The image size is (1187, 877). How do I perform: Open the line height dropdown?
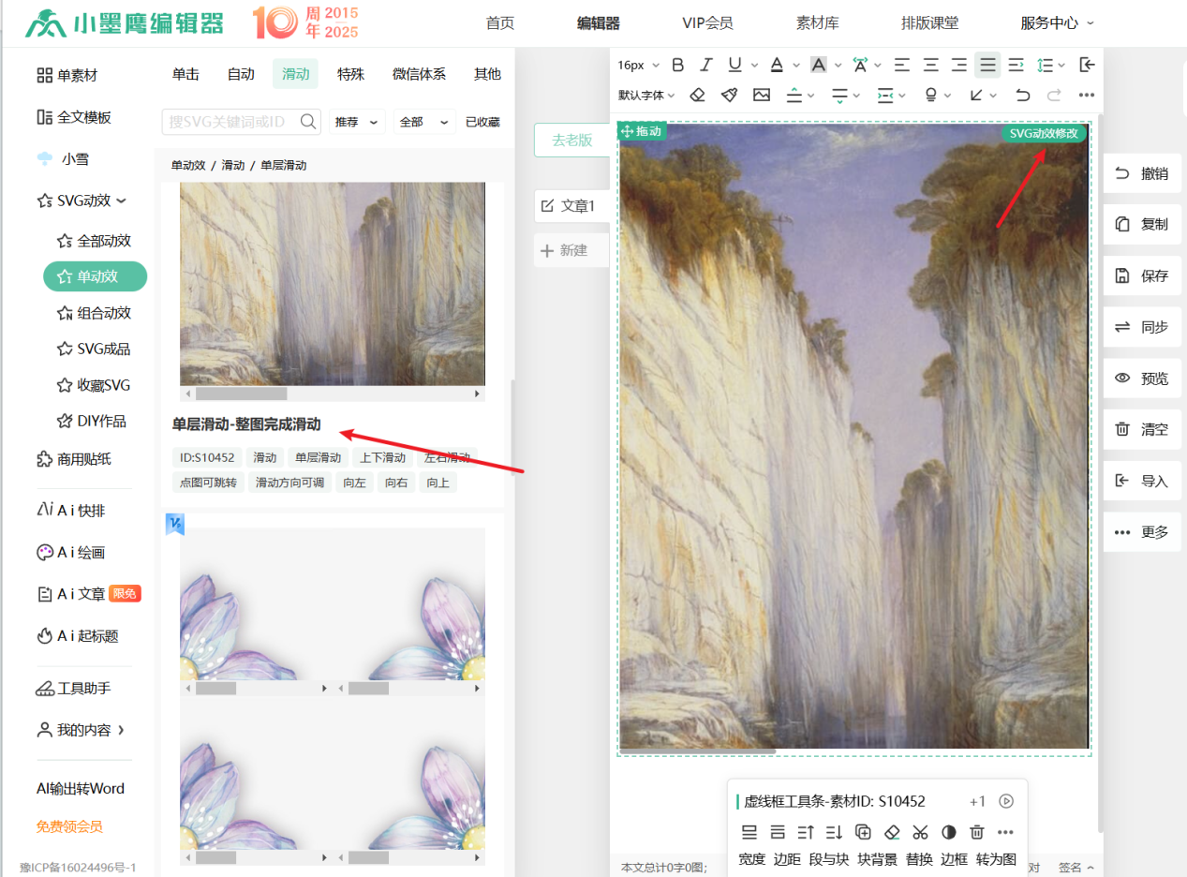[1052, 65]
